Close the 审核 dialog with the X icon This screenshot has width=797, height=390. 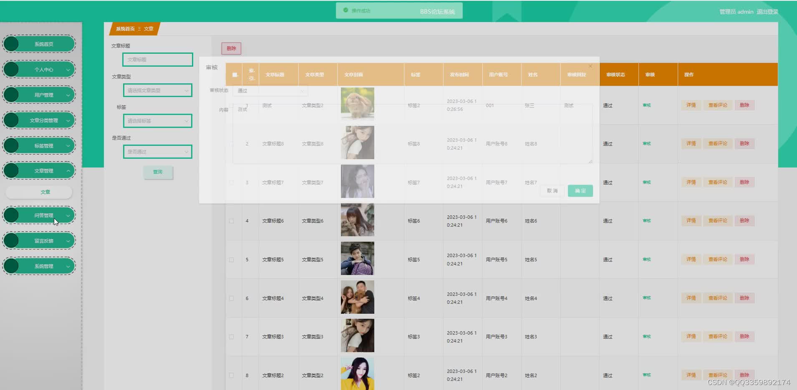tap(590, 66)
